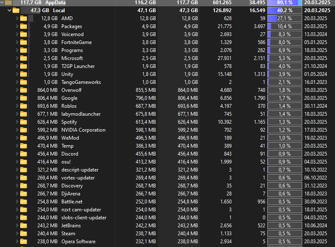The height and width of the screenshot is (247, 335).
Task: Click the Local folder icon
Action: 16,10
